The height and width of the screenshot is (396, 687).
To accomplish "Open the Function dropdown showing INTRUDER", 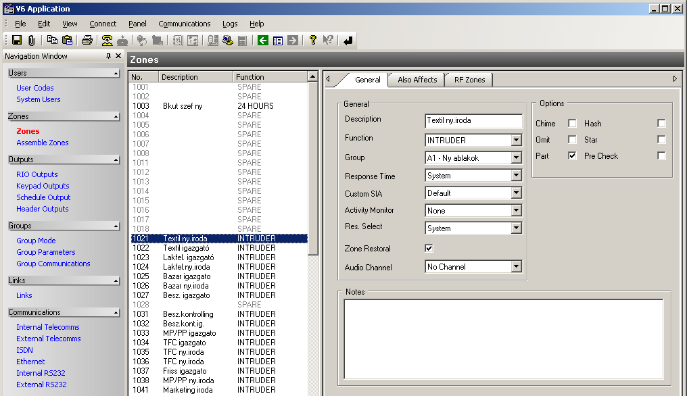I will click(516, 141).
